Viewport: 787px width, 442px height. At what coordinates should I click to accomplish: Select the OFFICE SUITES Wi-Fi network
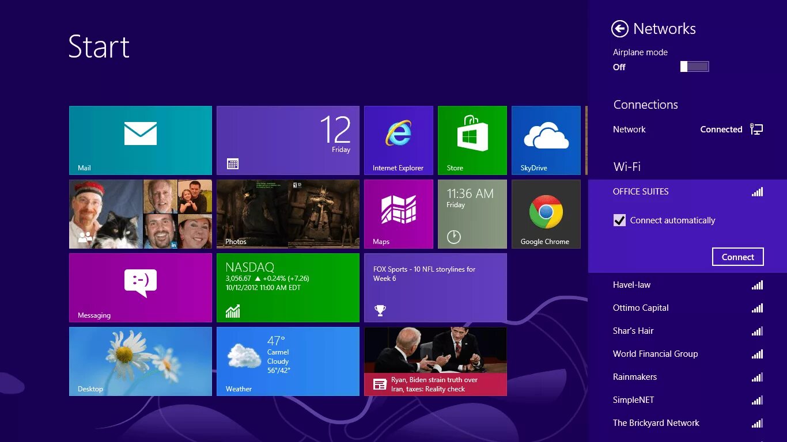coord(688,192)
